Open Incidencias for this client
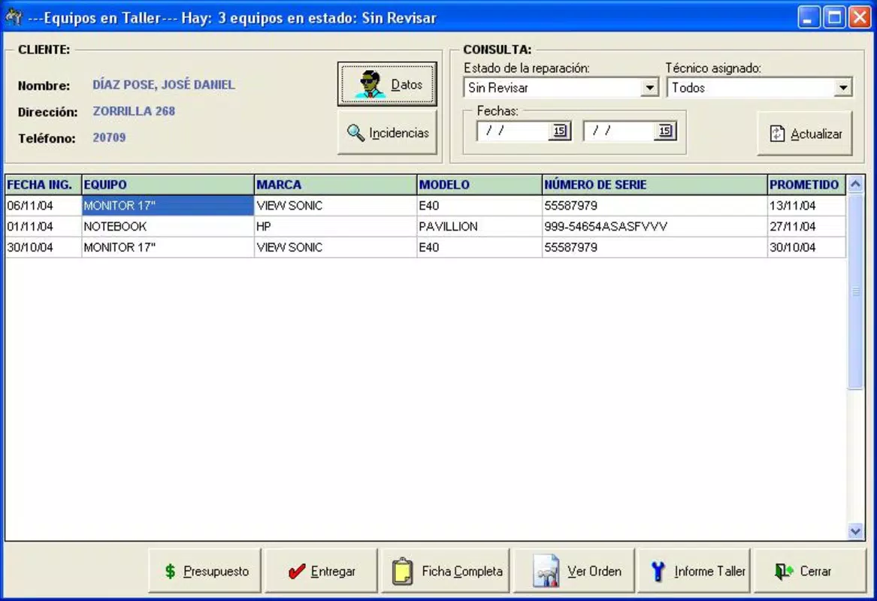877x601 pixels. [x=387, y=132]
